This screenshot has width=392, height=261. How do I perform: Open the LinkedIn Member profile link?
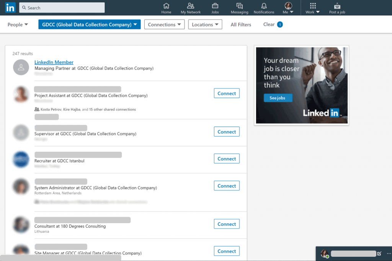tap(54, 62)
